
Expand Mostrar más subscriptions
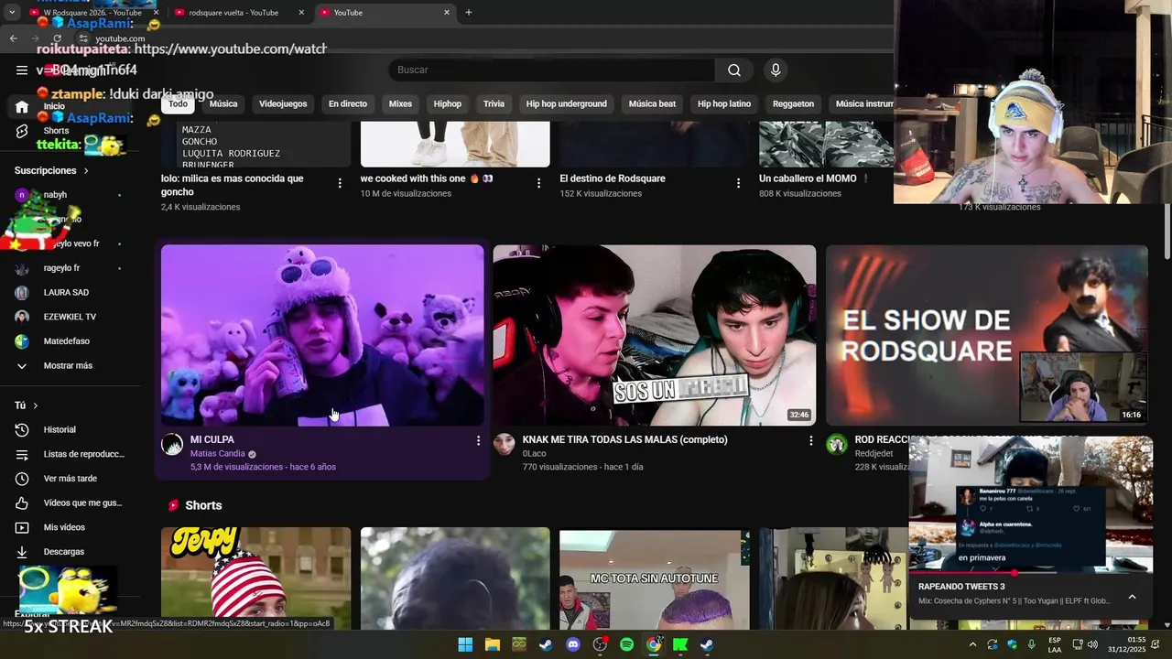coord(68,366)
